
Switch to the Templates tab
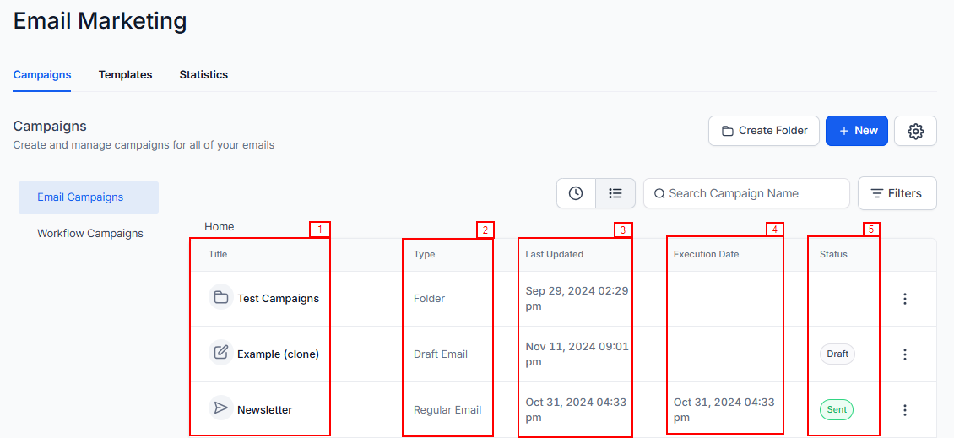click(125, 75)
